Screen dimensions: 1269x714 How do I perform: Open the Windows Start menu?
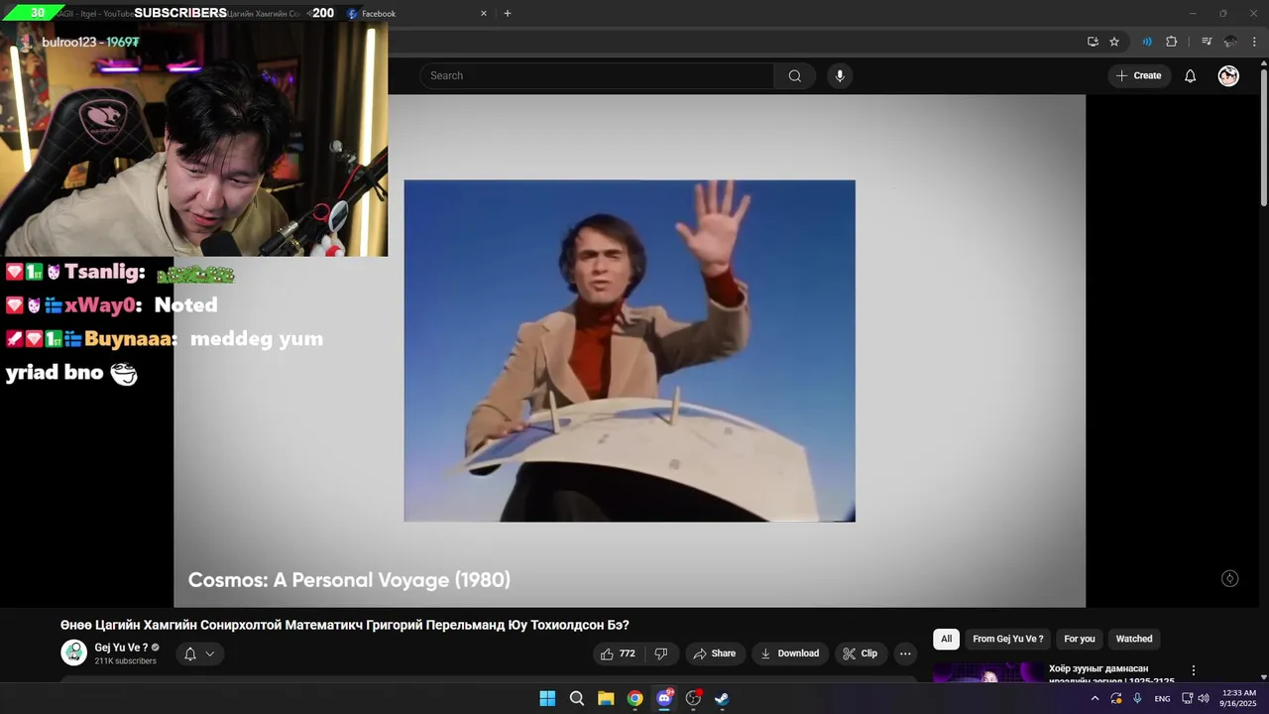coord(547,698)
